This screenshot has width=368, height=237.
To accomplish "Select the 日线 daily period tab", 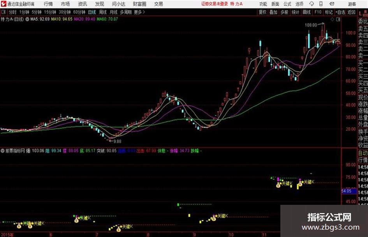I will (92, 12).
